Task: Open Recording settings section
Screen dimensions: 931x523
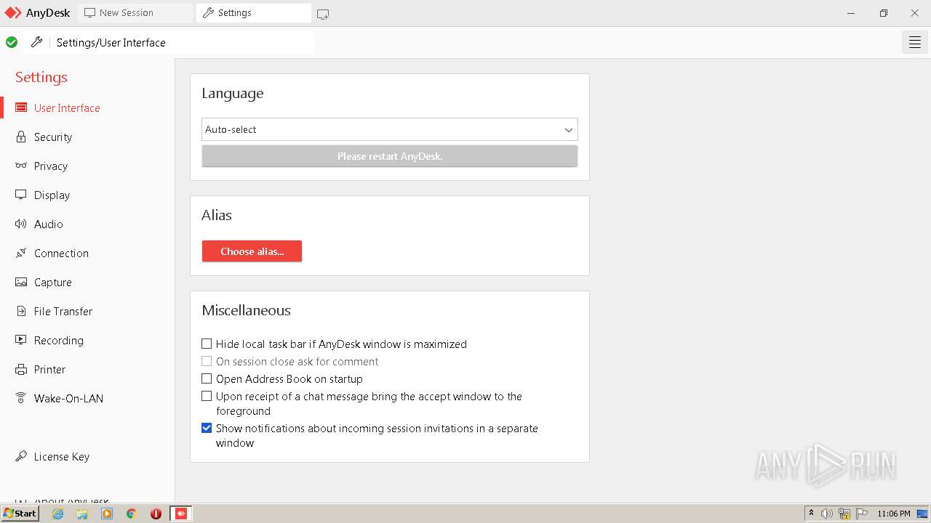Action: pyautogui.click(x=59, y=340)
